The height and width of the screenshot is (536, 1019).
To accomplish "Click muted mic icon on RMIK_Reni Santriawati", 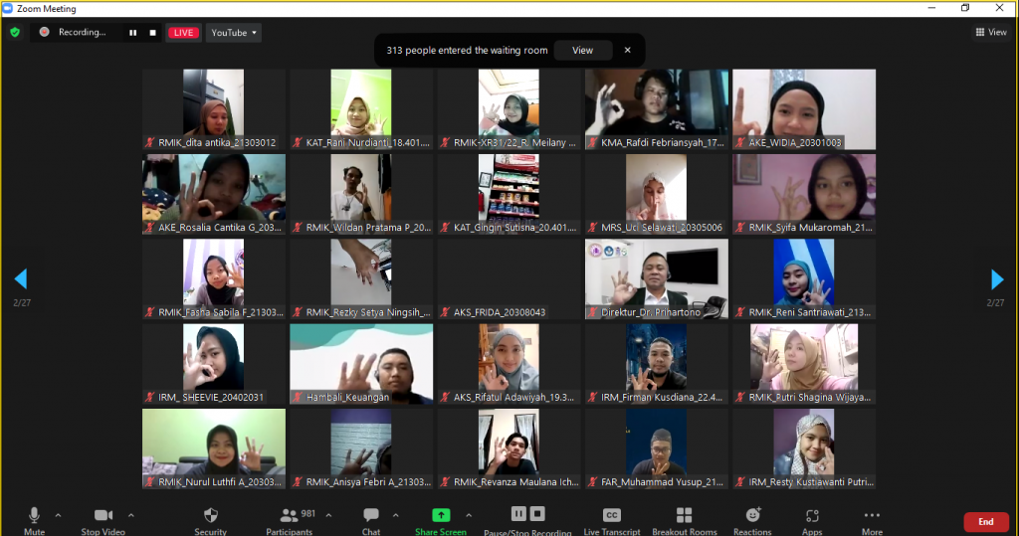I will pyautogui.click(x=739, y=312).
